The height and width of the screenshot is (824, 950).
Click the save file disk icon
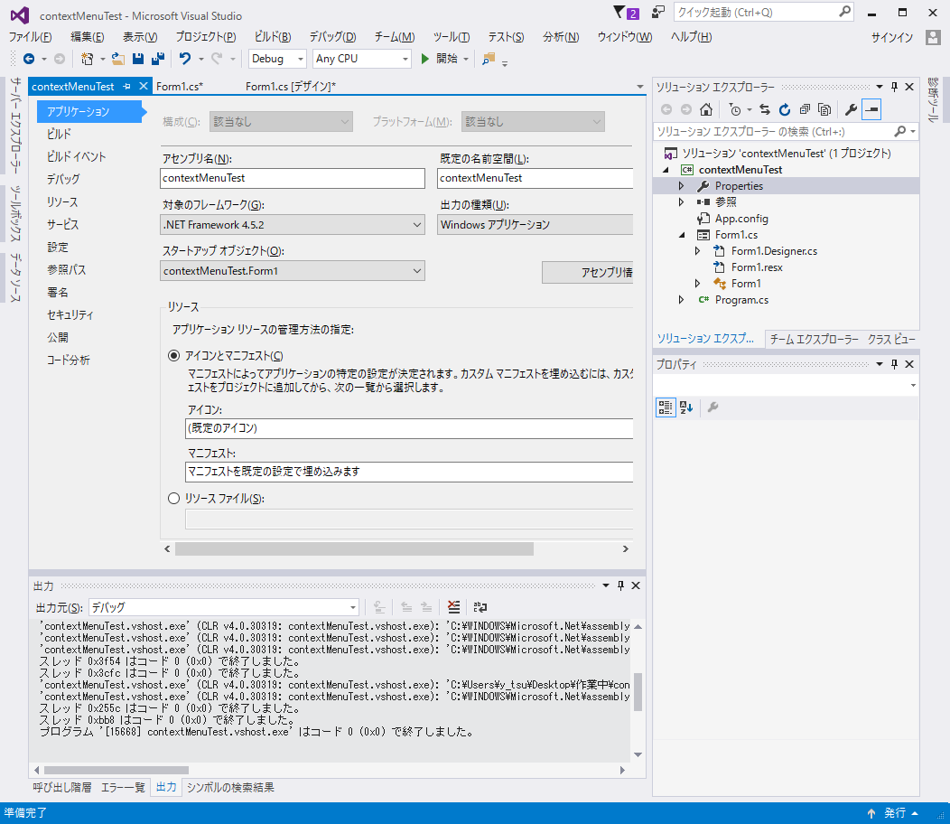tap(138, 59)
